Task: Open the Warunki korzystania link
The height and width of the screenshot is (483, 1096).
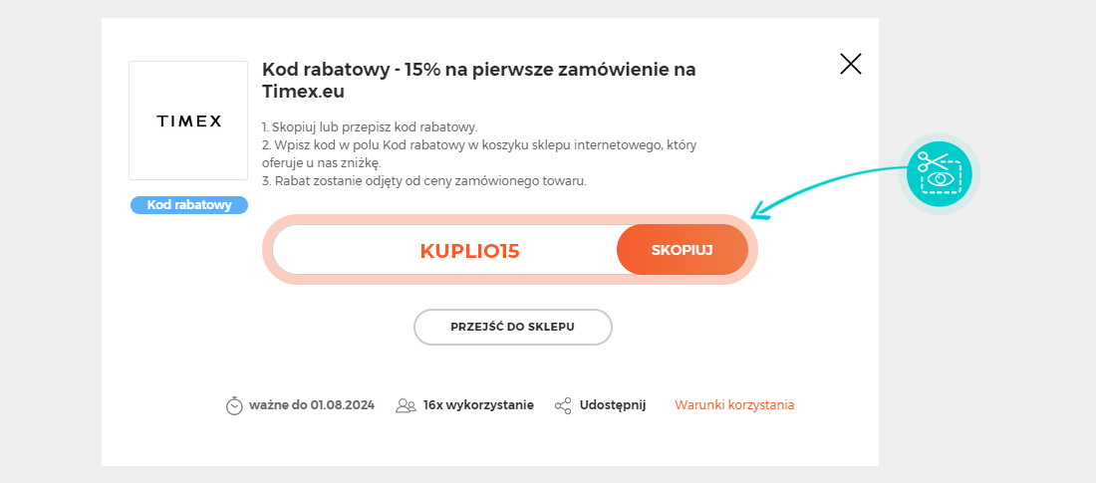Action: (734, 405)
